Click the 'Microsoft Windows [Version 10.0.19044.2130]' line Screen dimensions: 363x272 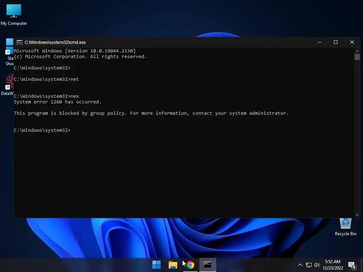(75, 51)
